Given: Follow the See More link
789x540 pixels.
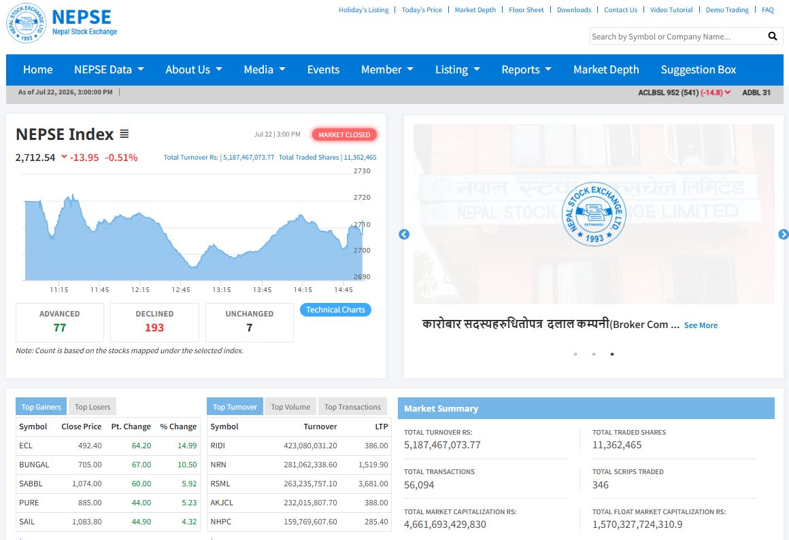Looking at the screenshot, I should click(701, 325).
